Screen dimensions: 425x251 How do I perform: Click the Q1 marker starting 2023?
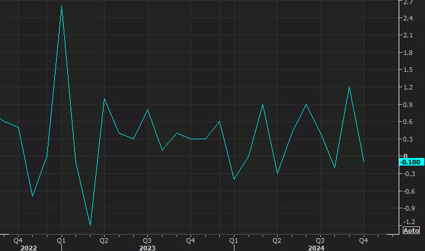tap(61, 240)
